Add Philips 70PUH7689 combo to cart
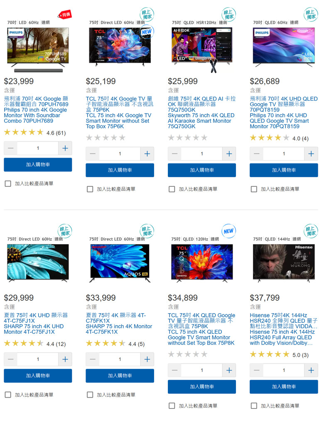 38,165
